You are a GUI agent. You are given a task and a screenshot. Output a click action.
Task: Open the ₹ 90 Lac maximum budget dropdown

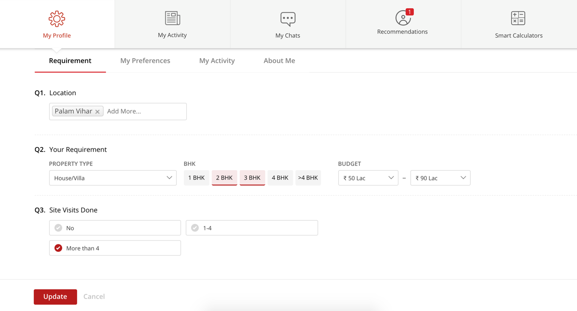440,178
